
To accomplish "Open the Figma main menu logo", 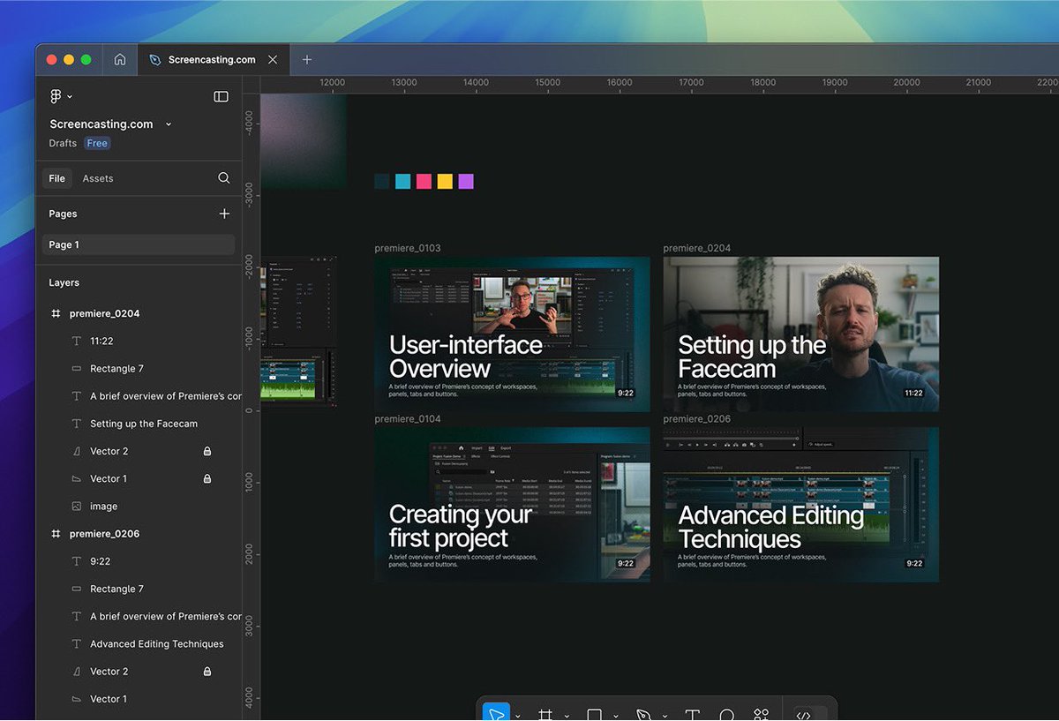I will tap(56, 96).
